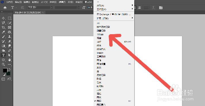Change the screen mode icon
This screenshot has width=205, height=106.
[x=9, y=79]
